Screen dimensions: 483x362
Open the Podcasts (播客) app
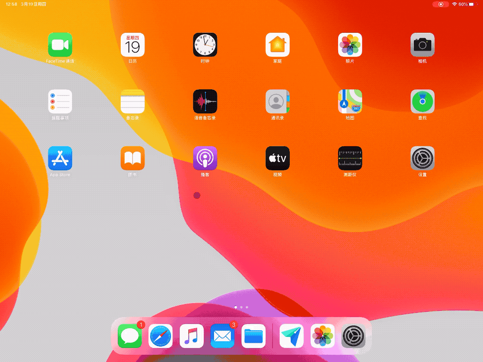[205, 158]
